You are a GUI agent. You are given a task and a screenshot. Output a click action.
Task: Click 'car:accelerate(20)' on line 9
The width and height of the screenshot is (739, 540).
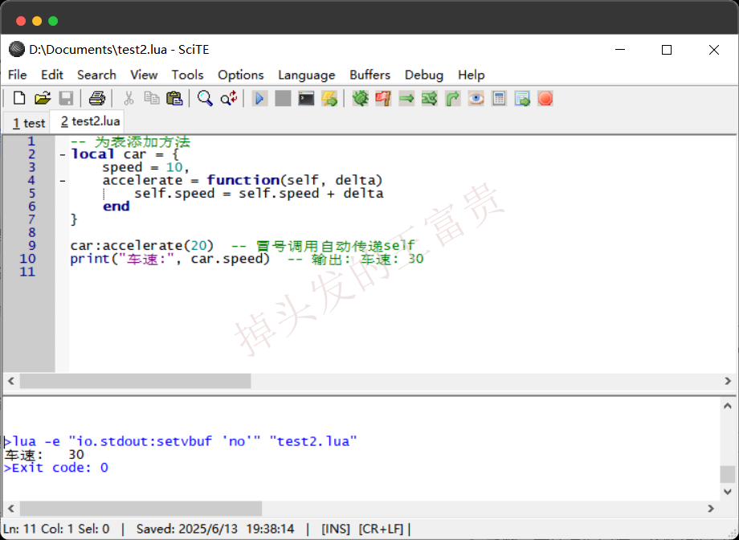[142, 246]
